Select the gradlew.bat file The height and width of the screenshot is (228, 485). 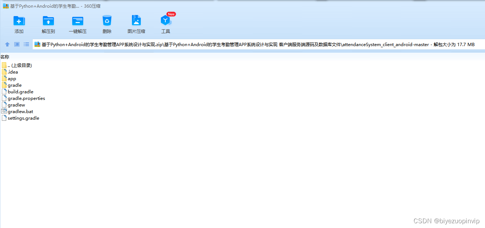coord(20,111)
